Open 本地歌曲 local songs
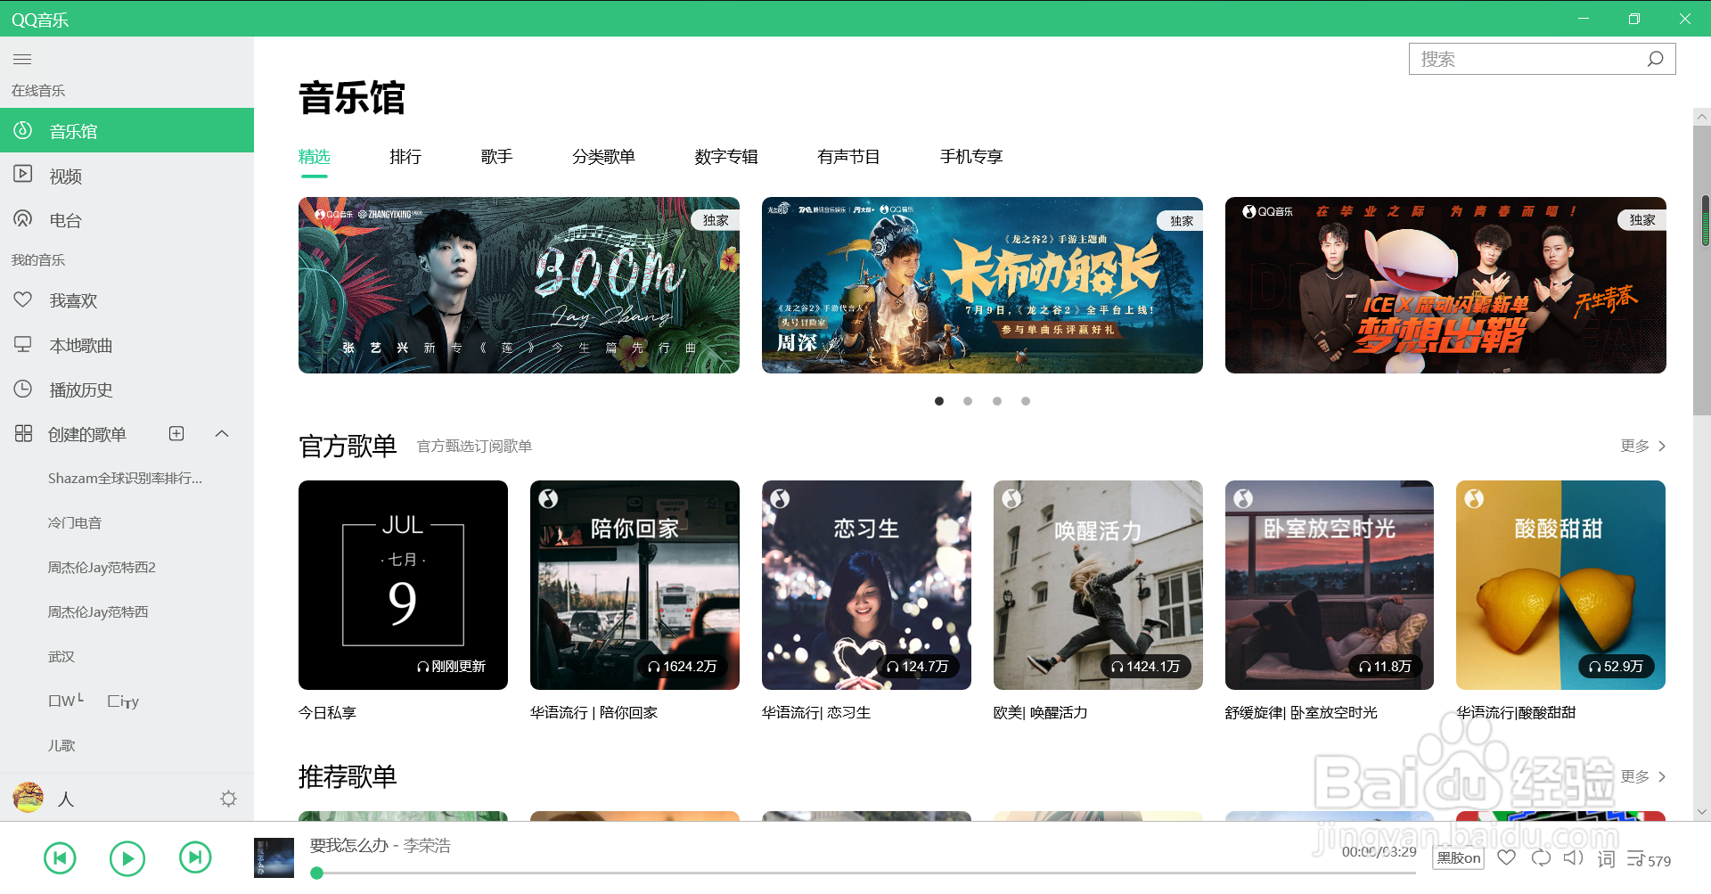The image size is (1711, 894). (82, 345)
